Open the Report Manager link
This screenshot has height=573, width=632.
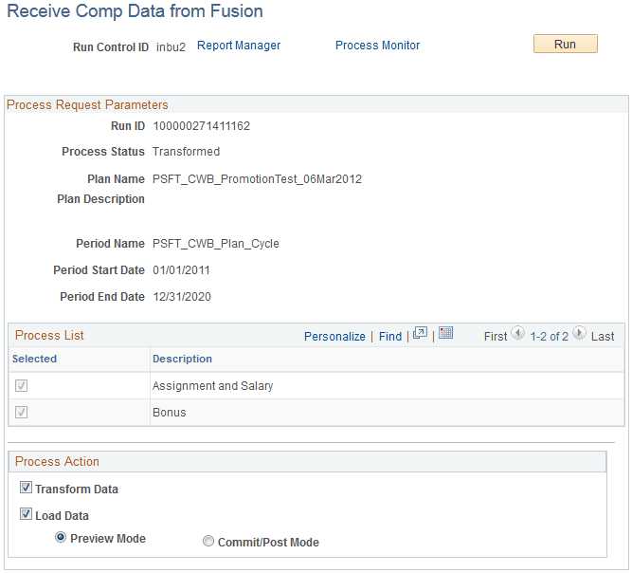click(239, 46)
